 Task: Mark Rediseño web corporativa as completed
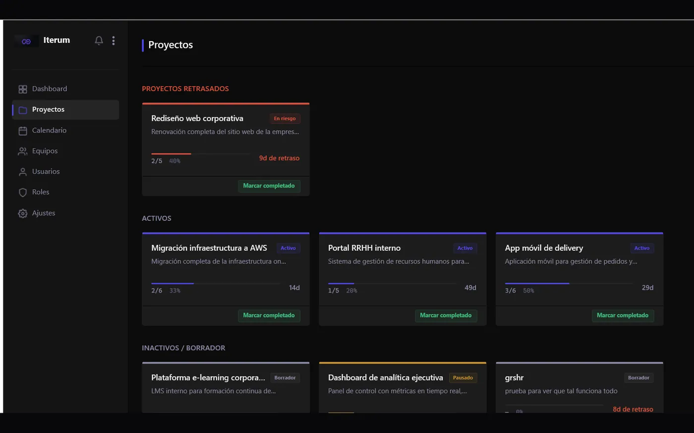coord(269,186)
